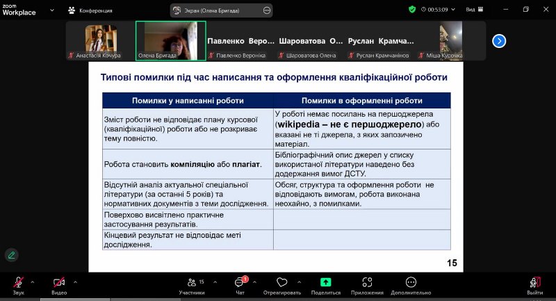Image resolution: width=556 pixels, height=301 pixels.
Task: Click the Zoom Workplace logo
Action: 19,10
